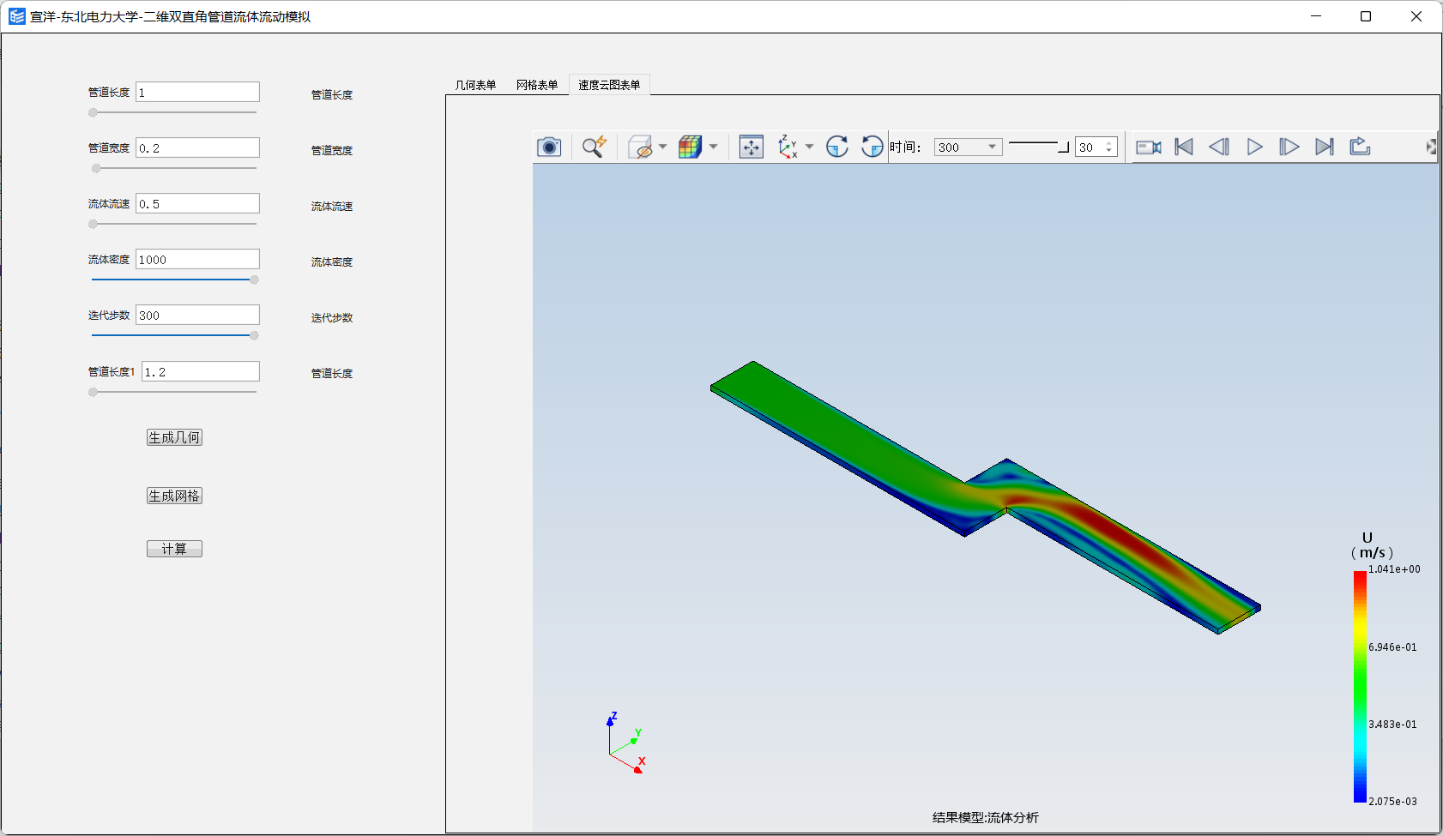Click the export animation icon
1443x836 pixels.
pos(1360,147)
